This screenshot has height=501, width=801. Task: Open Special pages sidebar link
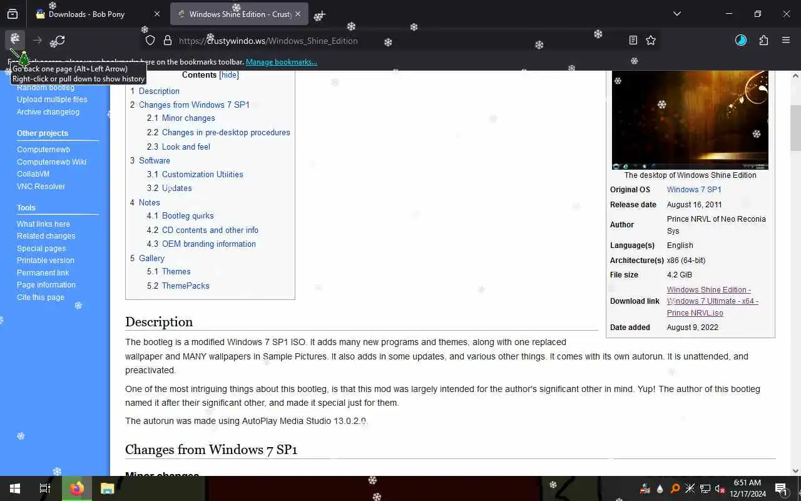(x=41, y=248)
